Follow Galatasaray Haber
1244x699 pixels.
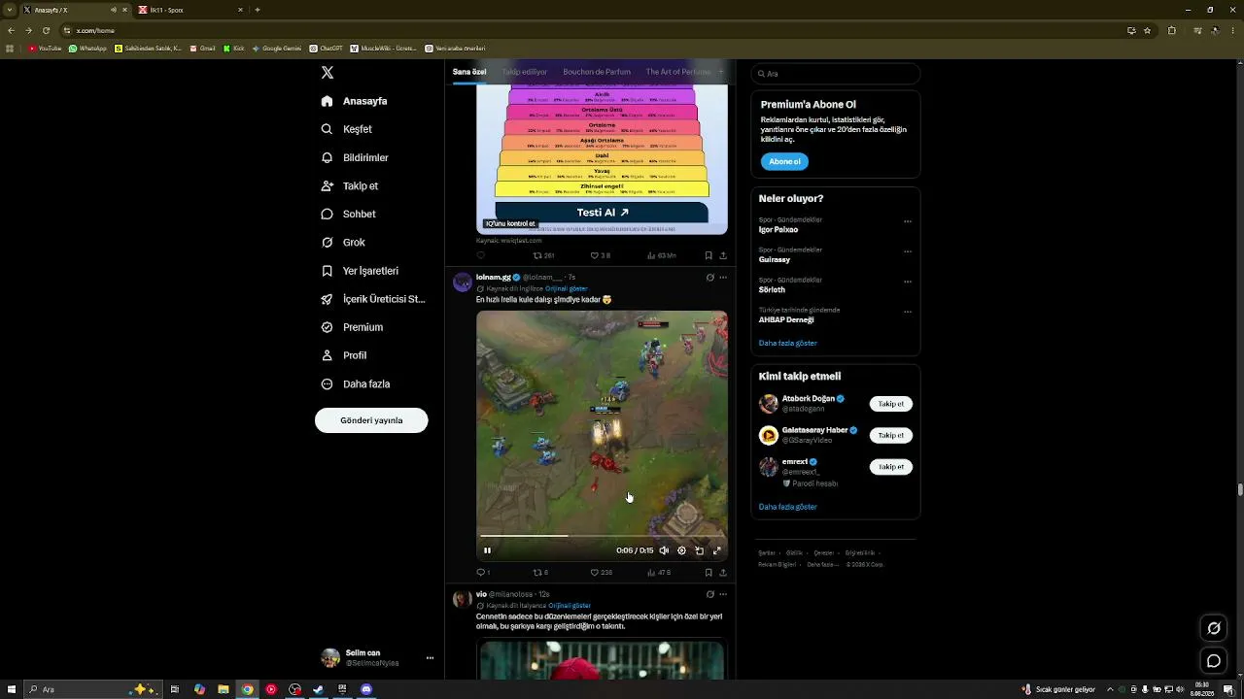pyautogui.click(x=891, y=435)
